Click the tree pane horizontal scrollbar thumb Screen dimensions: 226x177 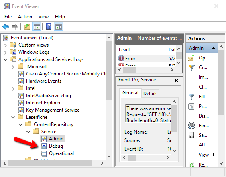(x=50, y=163)
